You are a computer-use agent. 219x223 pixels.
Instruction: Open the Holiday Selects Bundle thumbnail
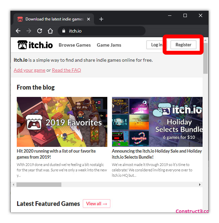coord(157,122)
